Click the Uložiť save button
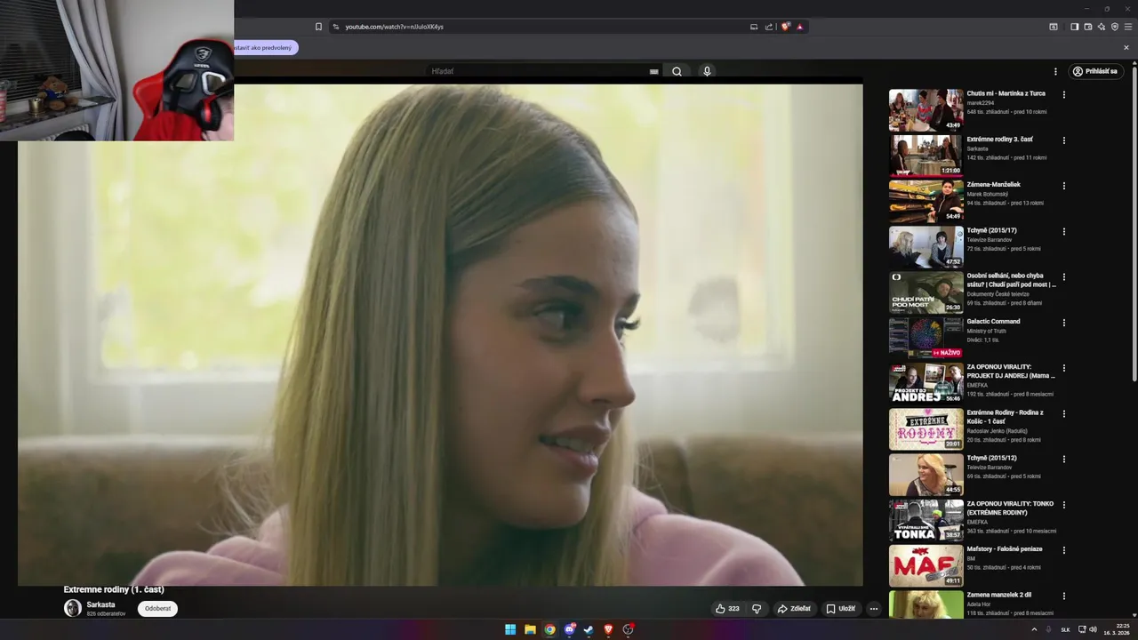 point(841,609)
